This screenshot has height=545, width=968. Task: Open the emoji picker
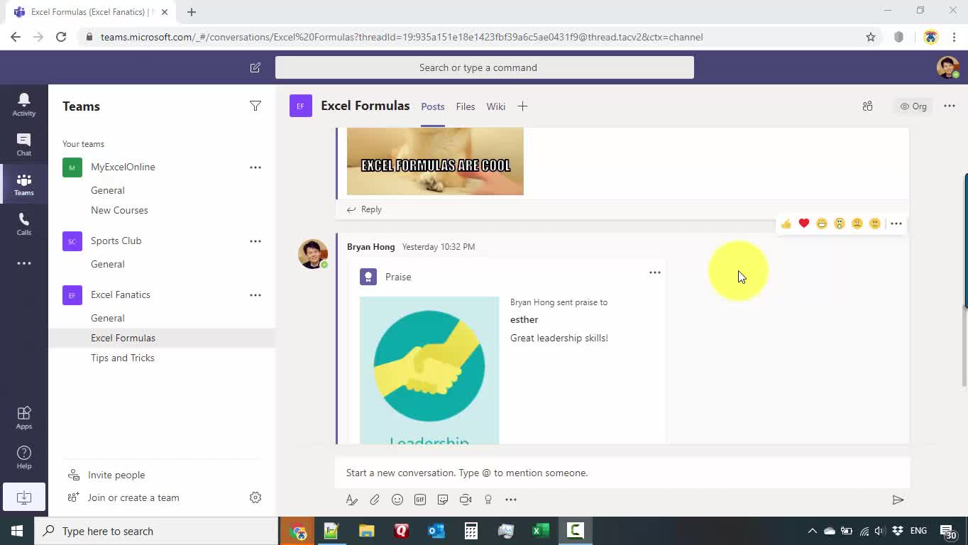(397, 500)
